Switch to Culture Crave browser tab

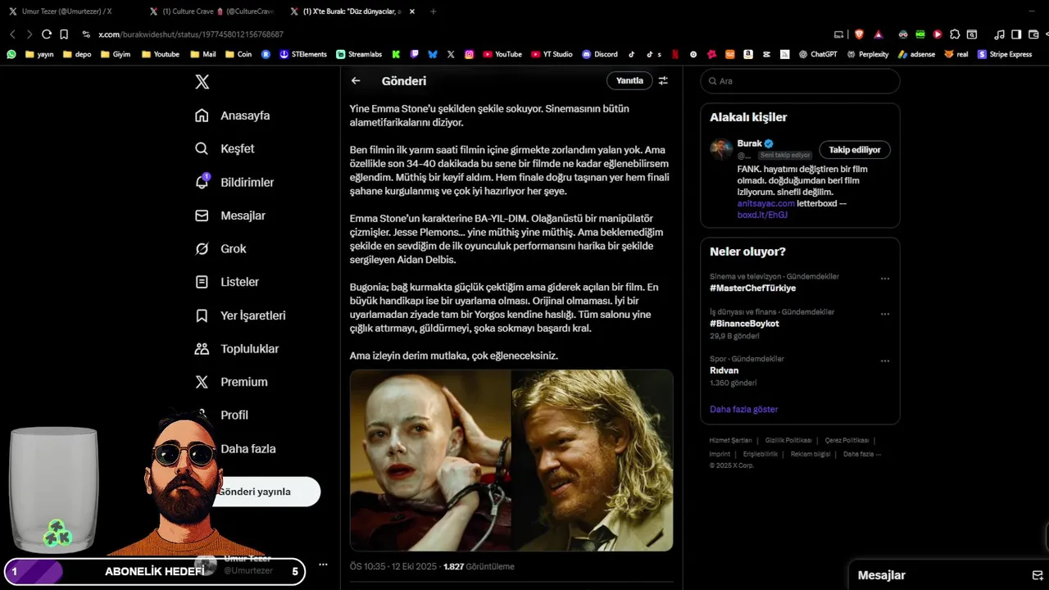pyautogui.click(x=211, y=11)
